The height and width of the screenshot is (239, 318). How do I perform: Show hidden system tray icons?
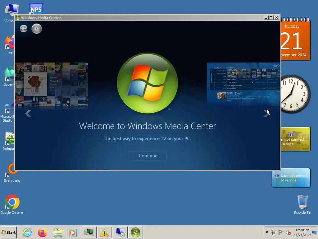[x=267, y=232]
